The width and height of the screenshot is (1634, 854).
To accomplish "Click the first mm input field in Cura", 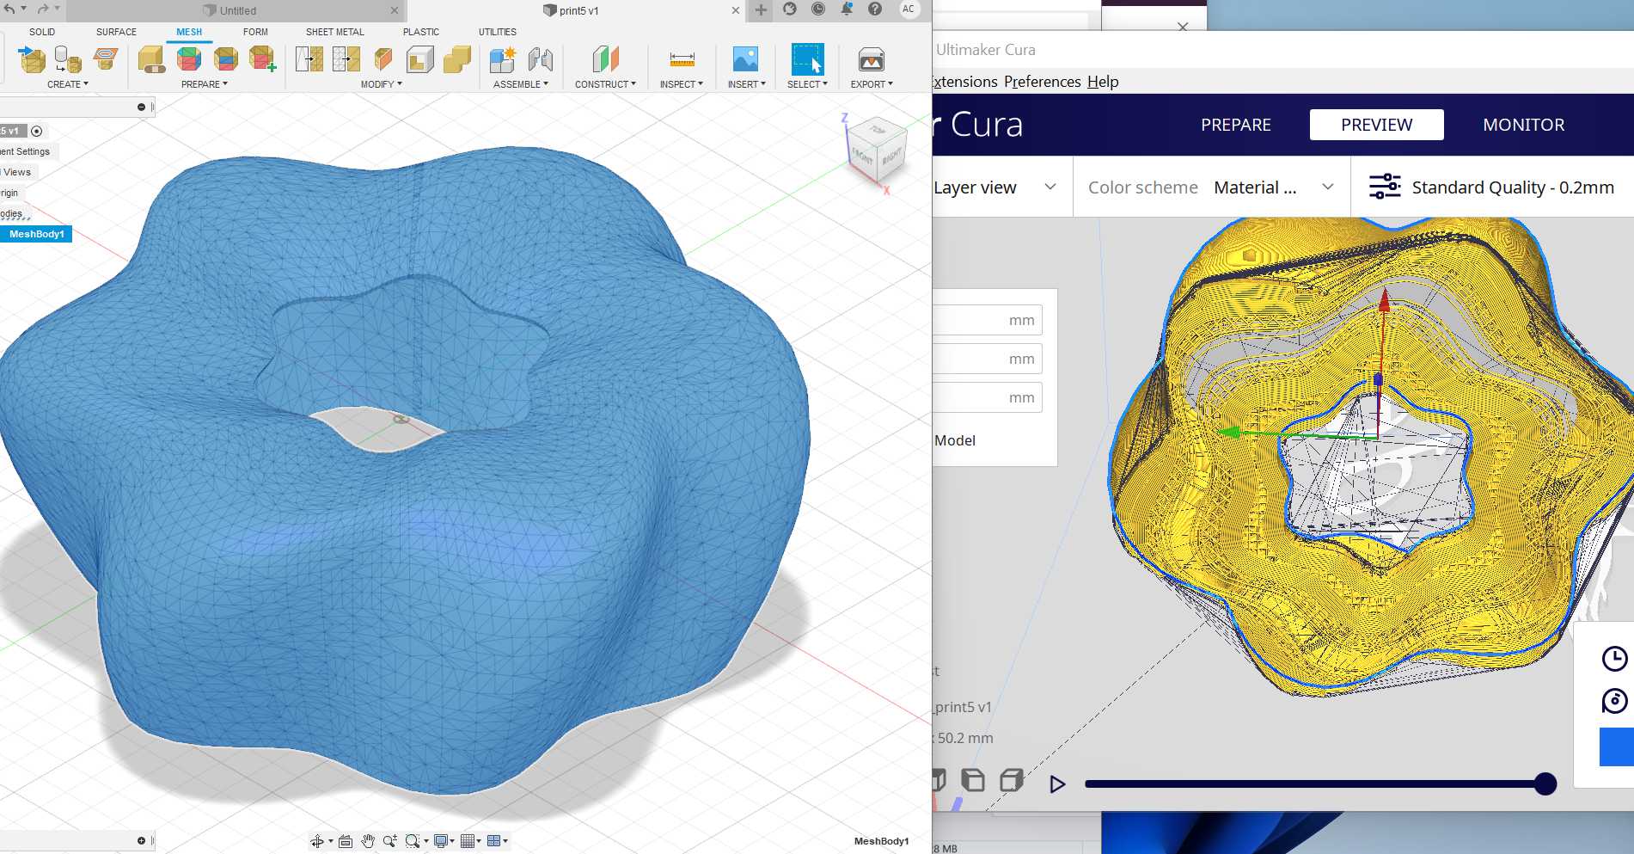I will click(988, 320).
